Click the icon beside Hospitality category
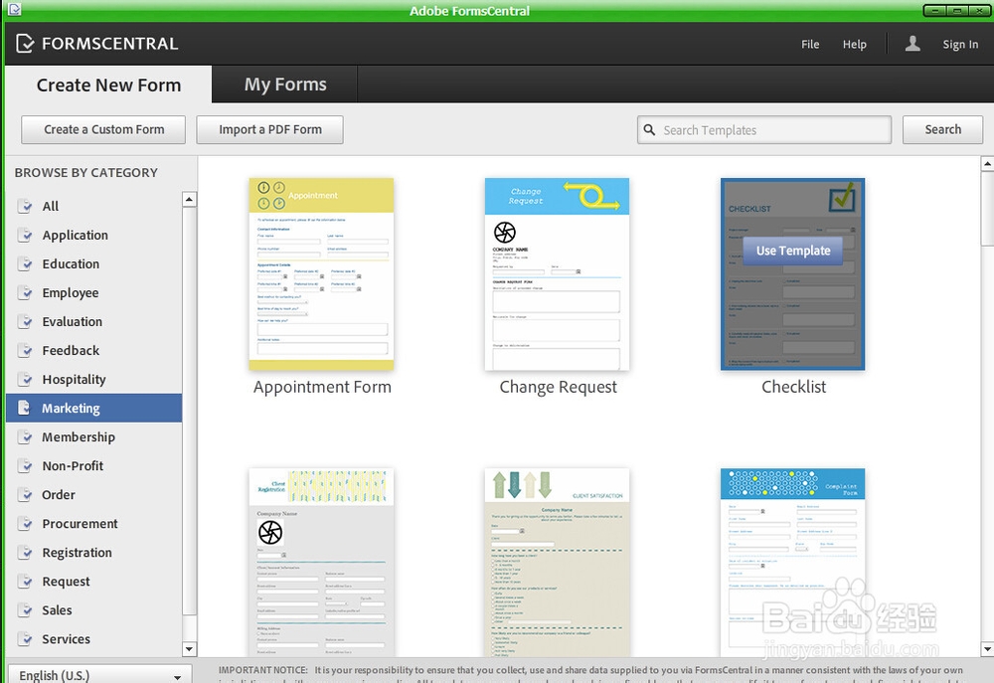Screen dimensions: 994x683 [x=25, y=379]
